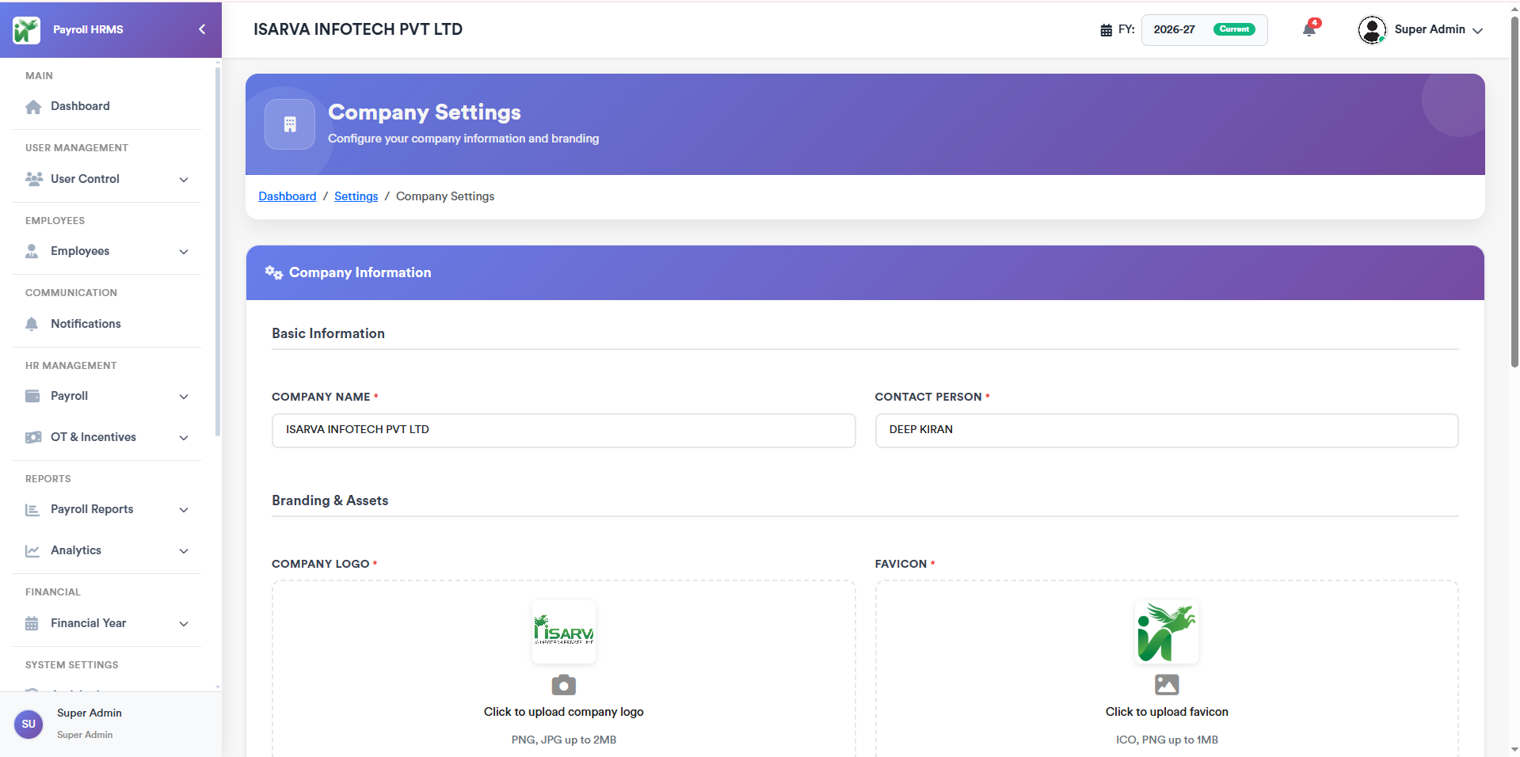Click the Current badge on financial year
This screenshot has height=757, width=1520.
coord(1234,29)
